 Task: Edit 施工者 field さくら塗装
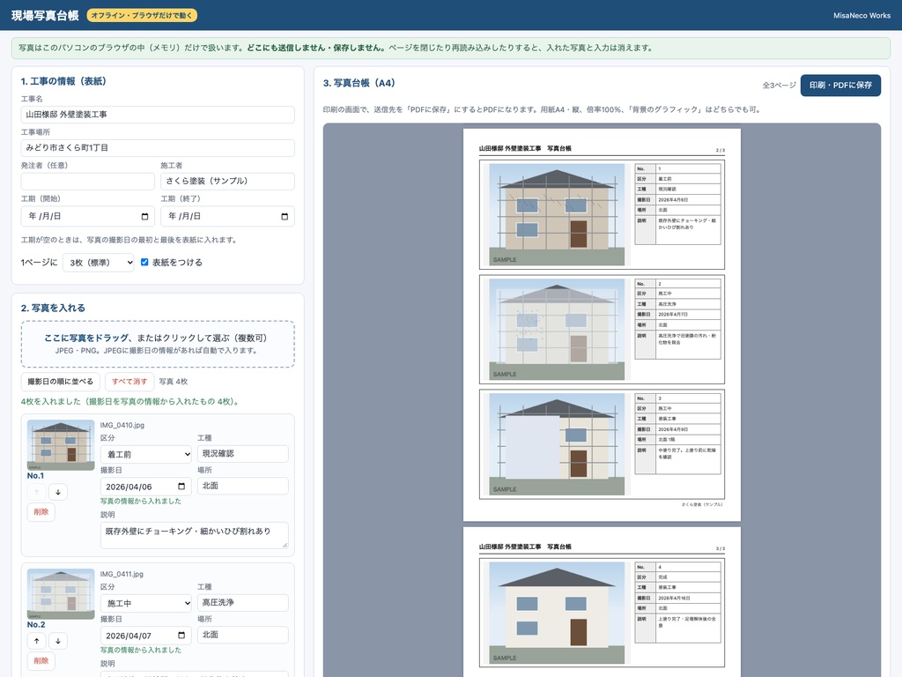(228, 182)
